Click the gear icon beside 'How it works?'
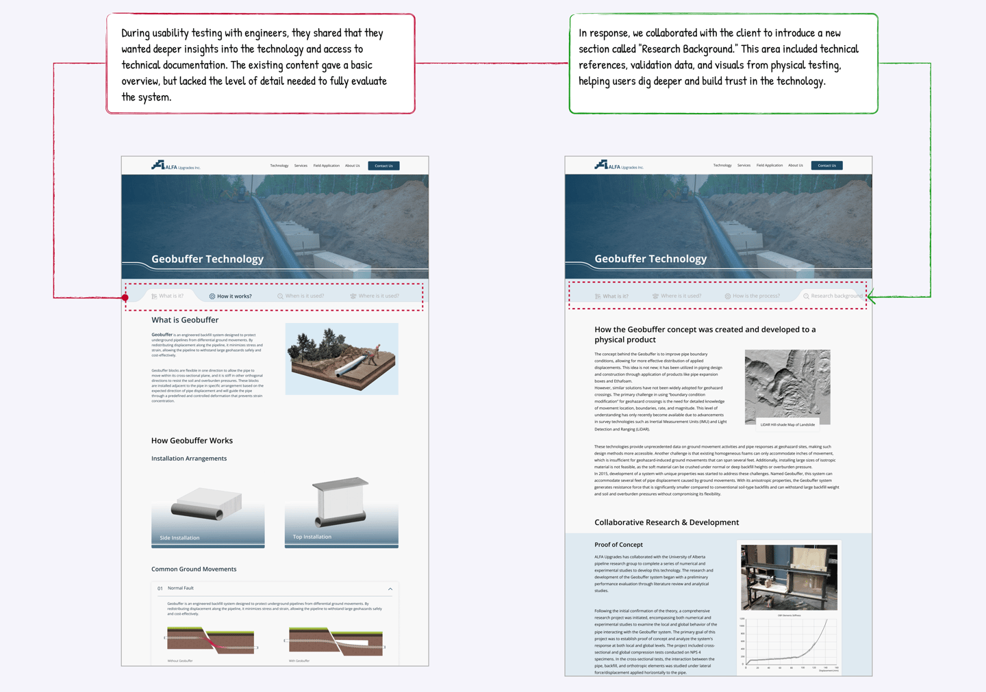Image resolution: width=986 pixels, height=692 pixels. [212, 296]
